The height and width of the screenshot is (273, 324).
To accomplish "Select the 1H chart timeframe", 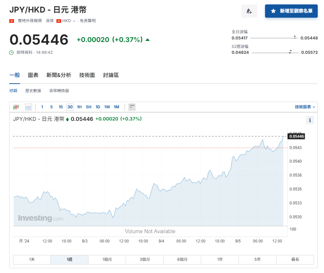I will pyautogui.click(x=79, y=107).
